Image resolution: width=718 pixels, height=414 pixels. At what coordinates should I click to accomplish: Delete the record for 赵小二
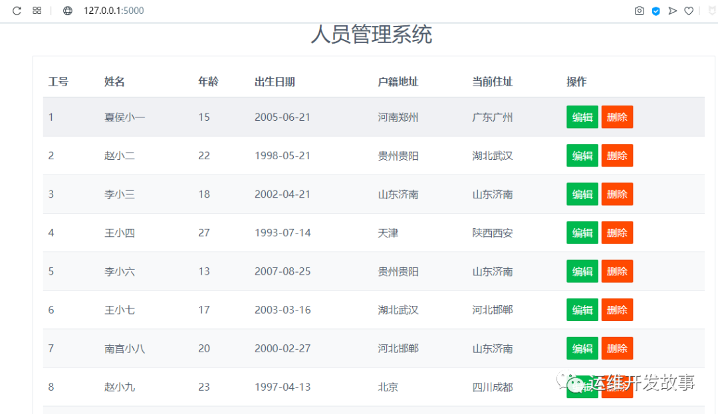point(617,155)
